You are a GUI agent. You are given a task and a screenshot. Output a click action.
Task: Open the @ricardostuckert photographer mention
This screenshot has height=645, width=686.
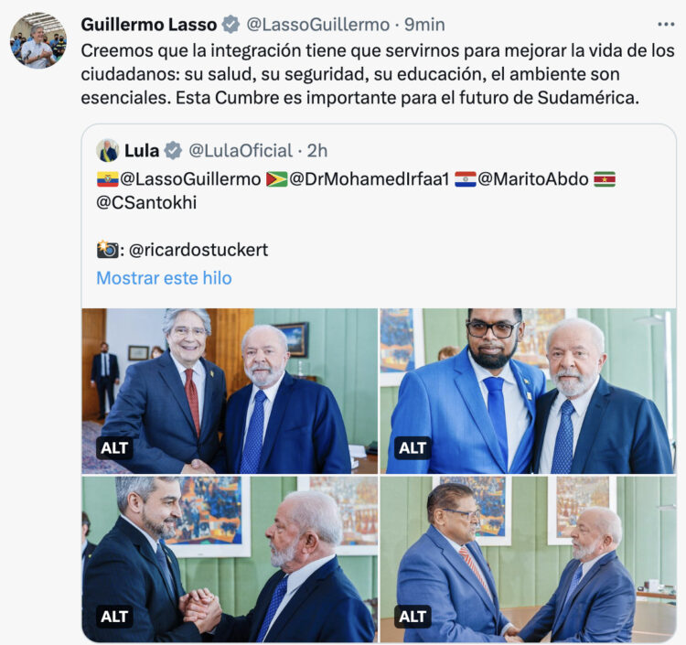pos(198,250)
